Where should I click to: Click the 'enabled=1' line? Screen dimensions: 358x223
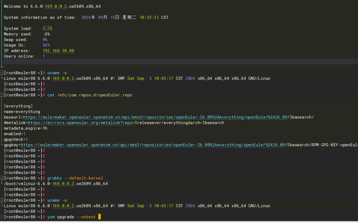coord(15,134)
